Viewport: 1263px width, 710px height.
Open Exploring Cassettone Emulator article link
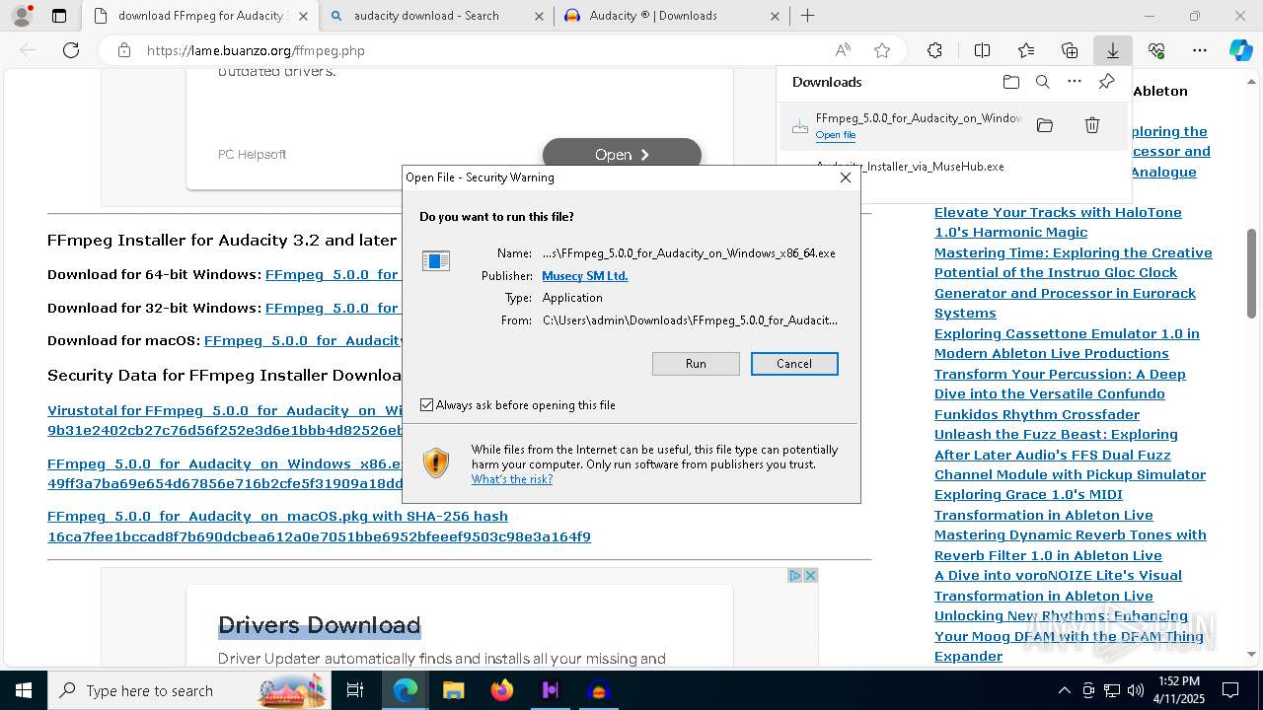1067,344
